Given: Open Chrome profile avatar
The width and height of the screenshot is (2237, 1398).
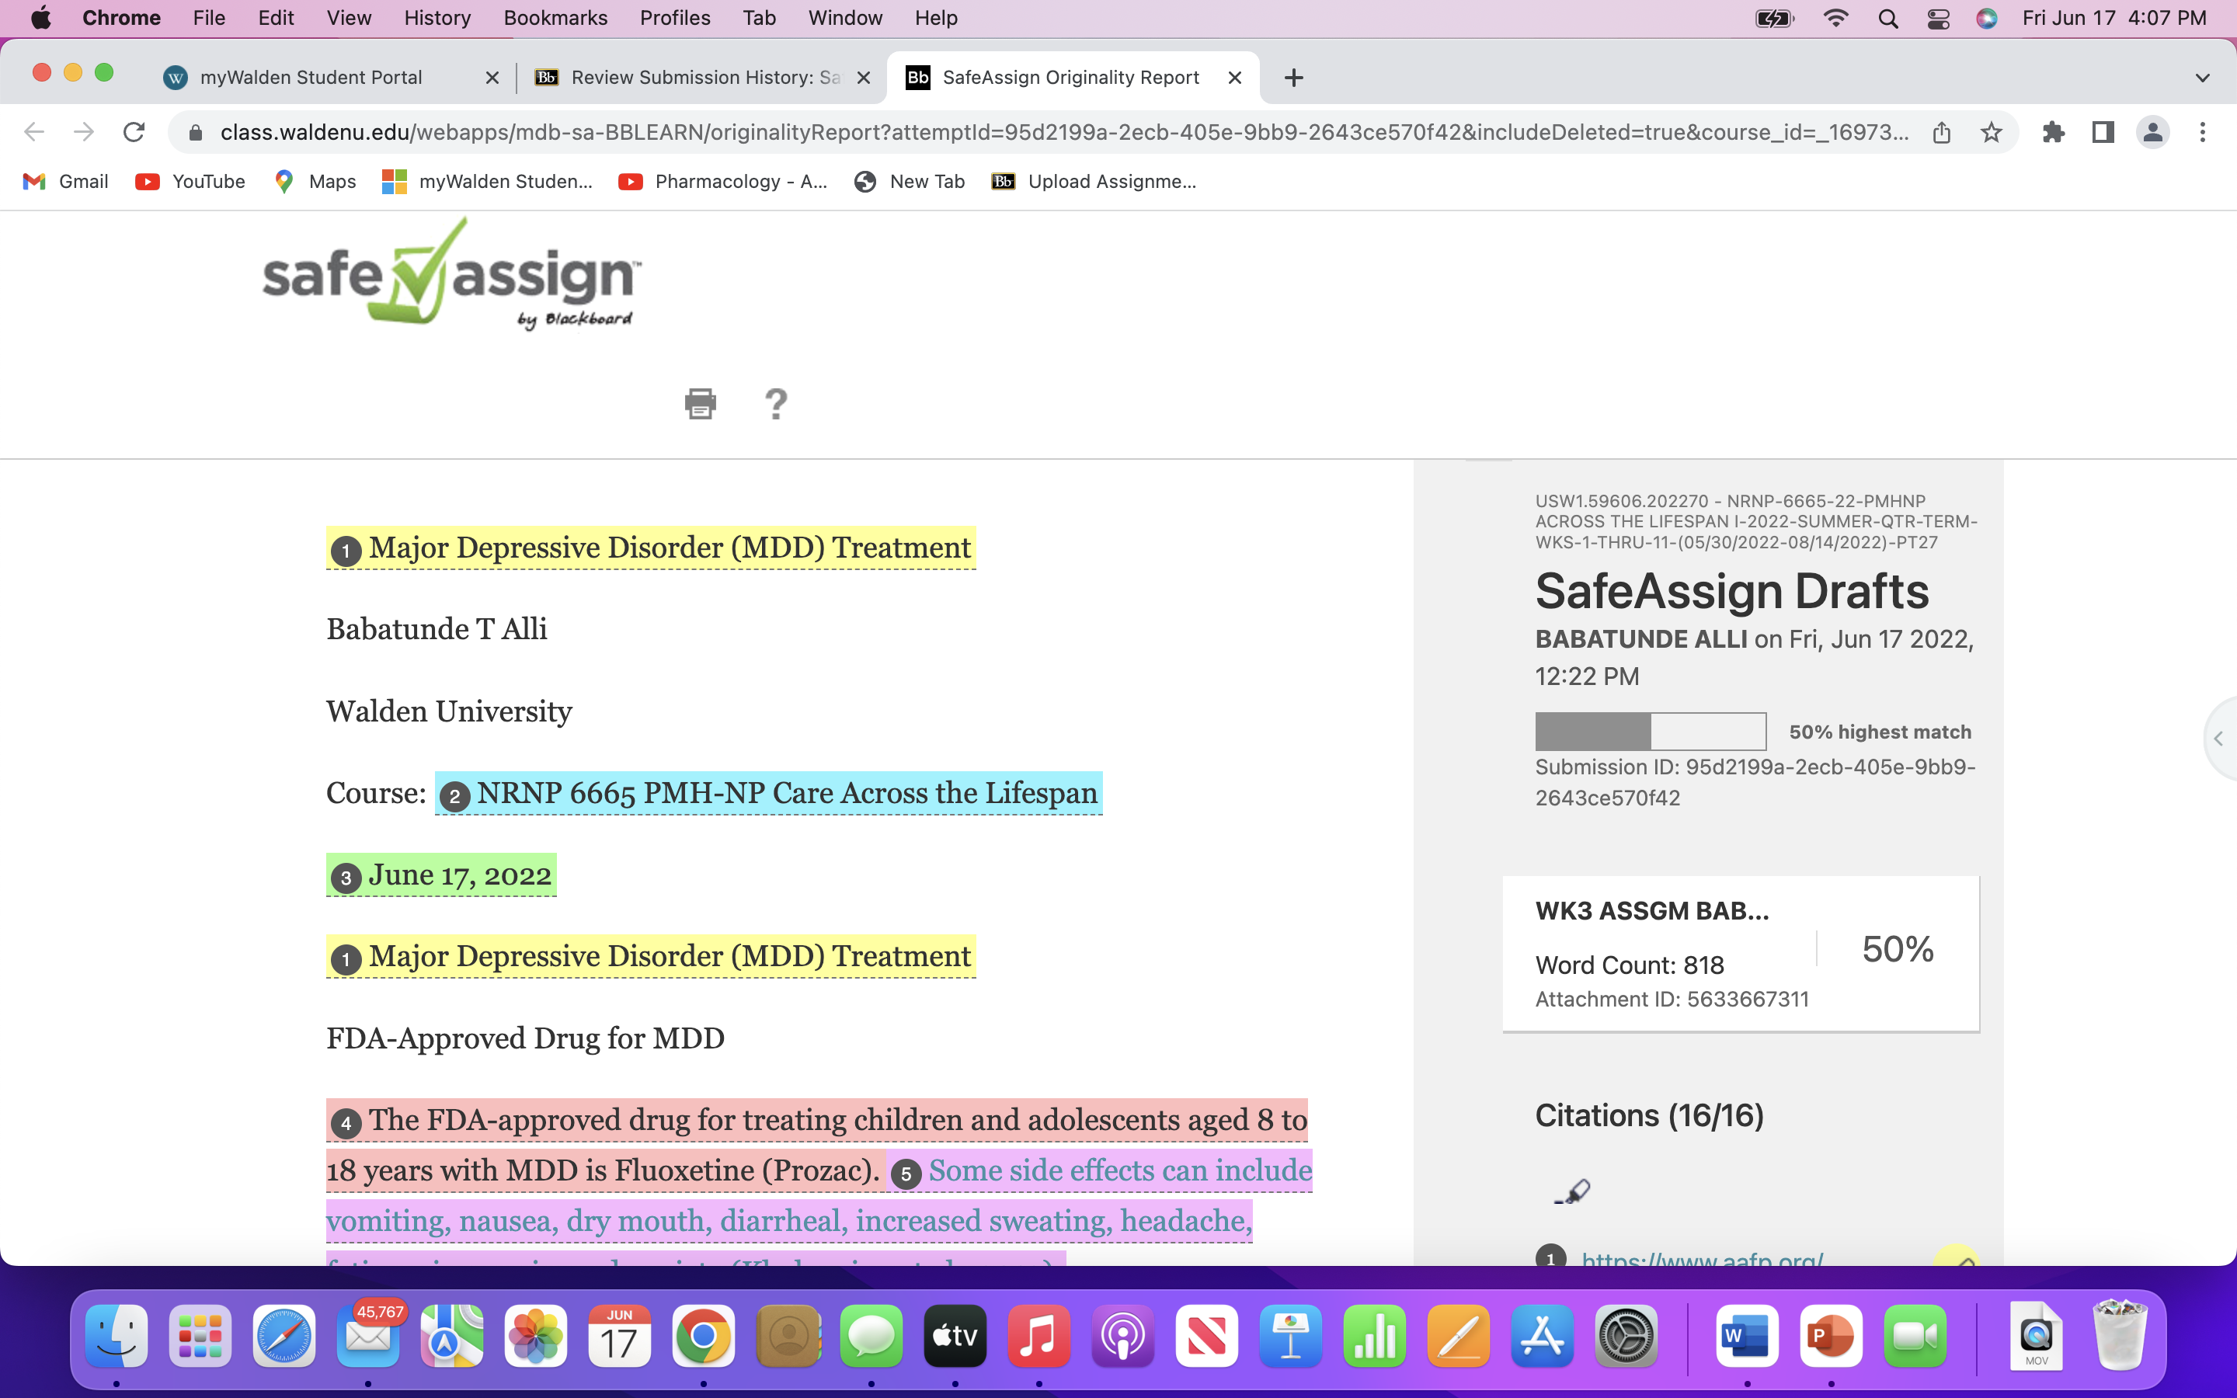Looking at the screenshot, I should tap(2153, 132).
